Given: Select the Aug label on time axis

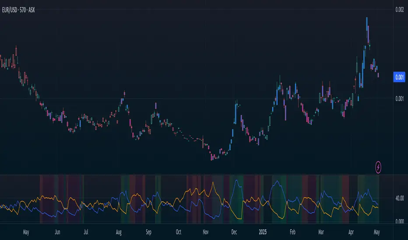Looking at the screenshot, I should click(x=118, y=232).
